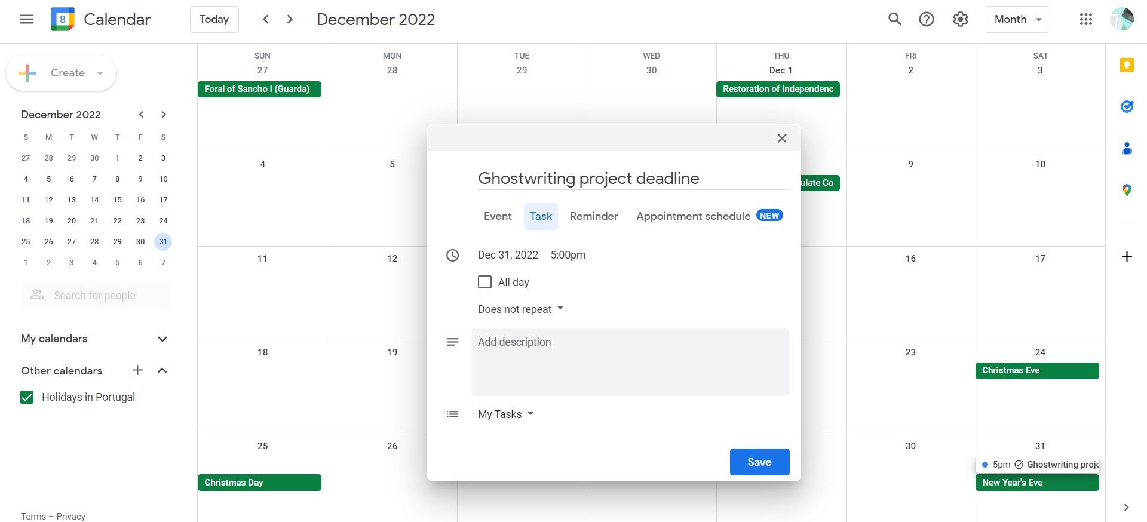Open the main menu hamburger icon
Screen dimensions: 1147x522
(x=27, y=19)
